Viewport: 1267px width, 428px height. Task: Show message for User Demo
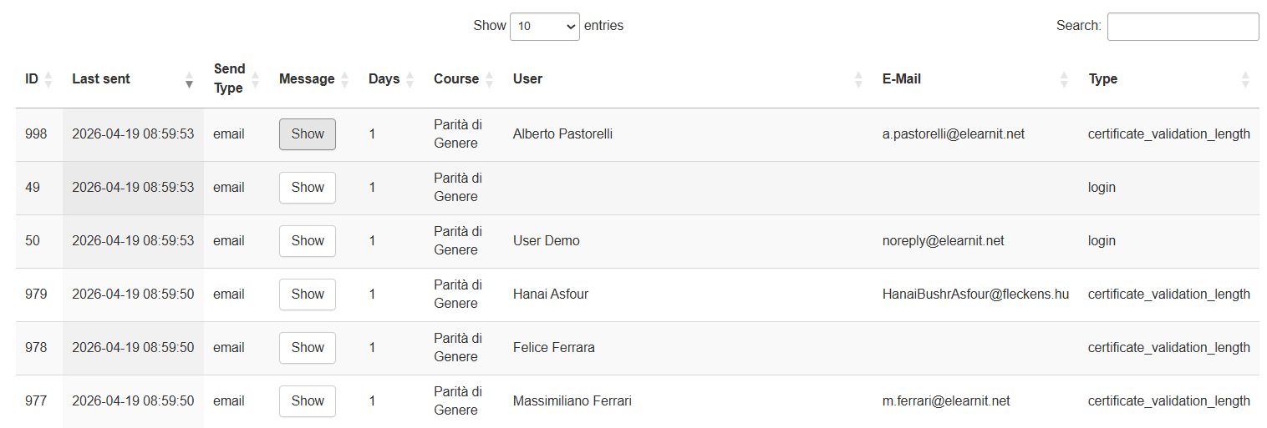pyautogui.click(x=308, y=241)
